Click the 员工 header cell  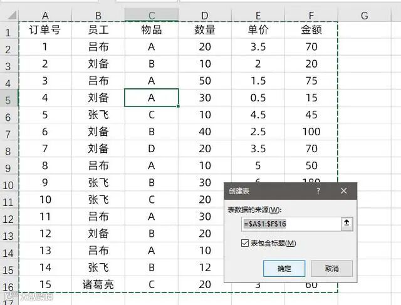(x=98, y=30)
